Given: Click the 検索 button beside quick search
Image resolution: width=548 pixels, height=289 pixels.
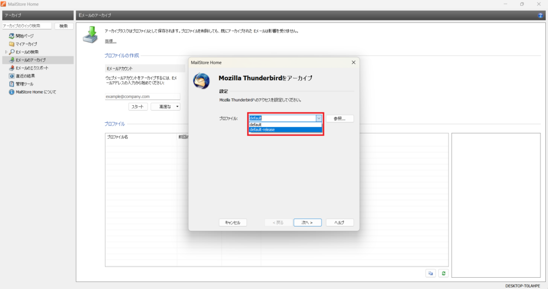Looking at the screenshot, I should pyautogui.click(x=64, y=26).
